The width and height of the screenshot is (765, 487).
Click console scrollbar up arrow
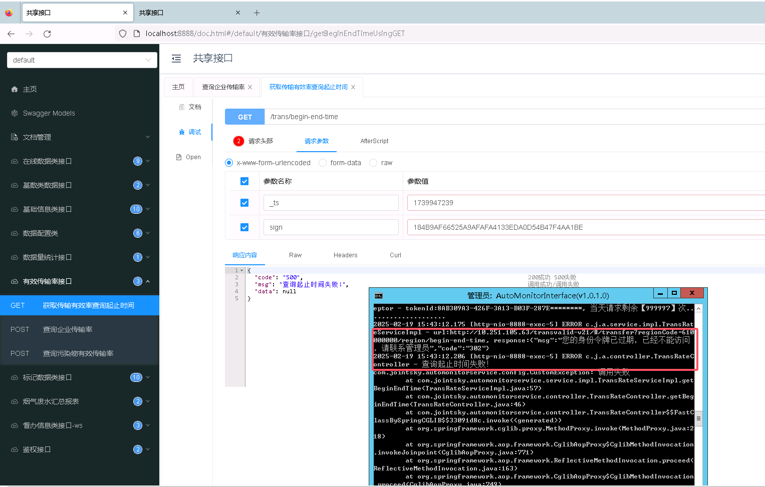[x=698, y=308]
